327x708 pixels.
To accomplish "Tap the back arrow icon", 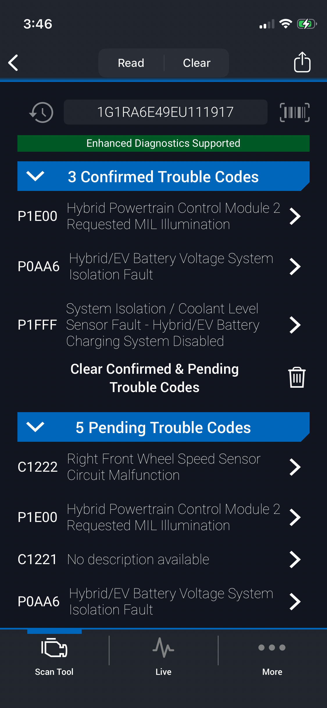I will pyautogui.click(x=13, y=63).
